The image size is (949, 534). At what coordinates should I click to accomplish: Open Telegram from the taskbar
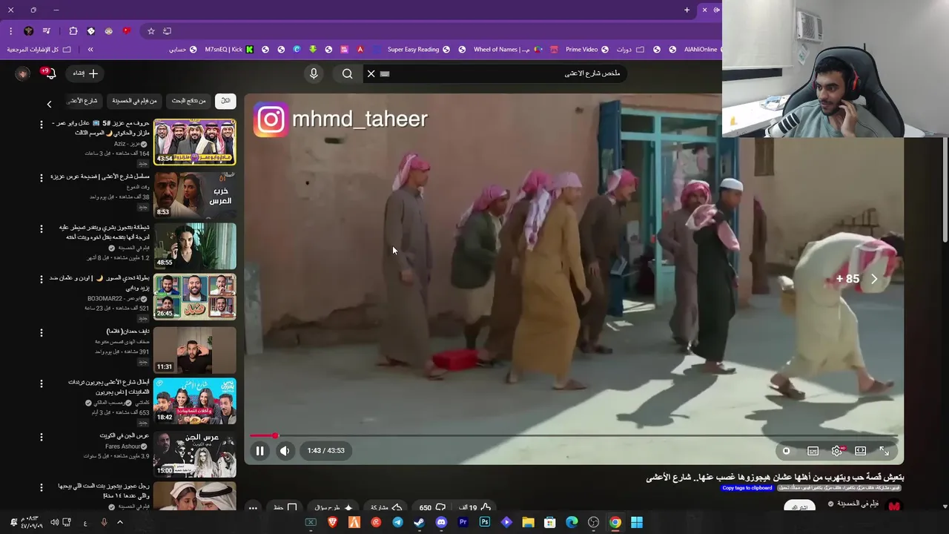coord(397,522)
